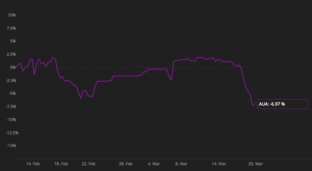
Task: Click the 0% y-axis label
Action: click(x=13, y=67)
